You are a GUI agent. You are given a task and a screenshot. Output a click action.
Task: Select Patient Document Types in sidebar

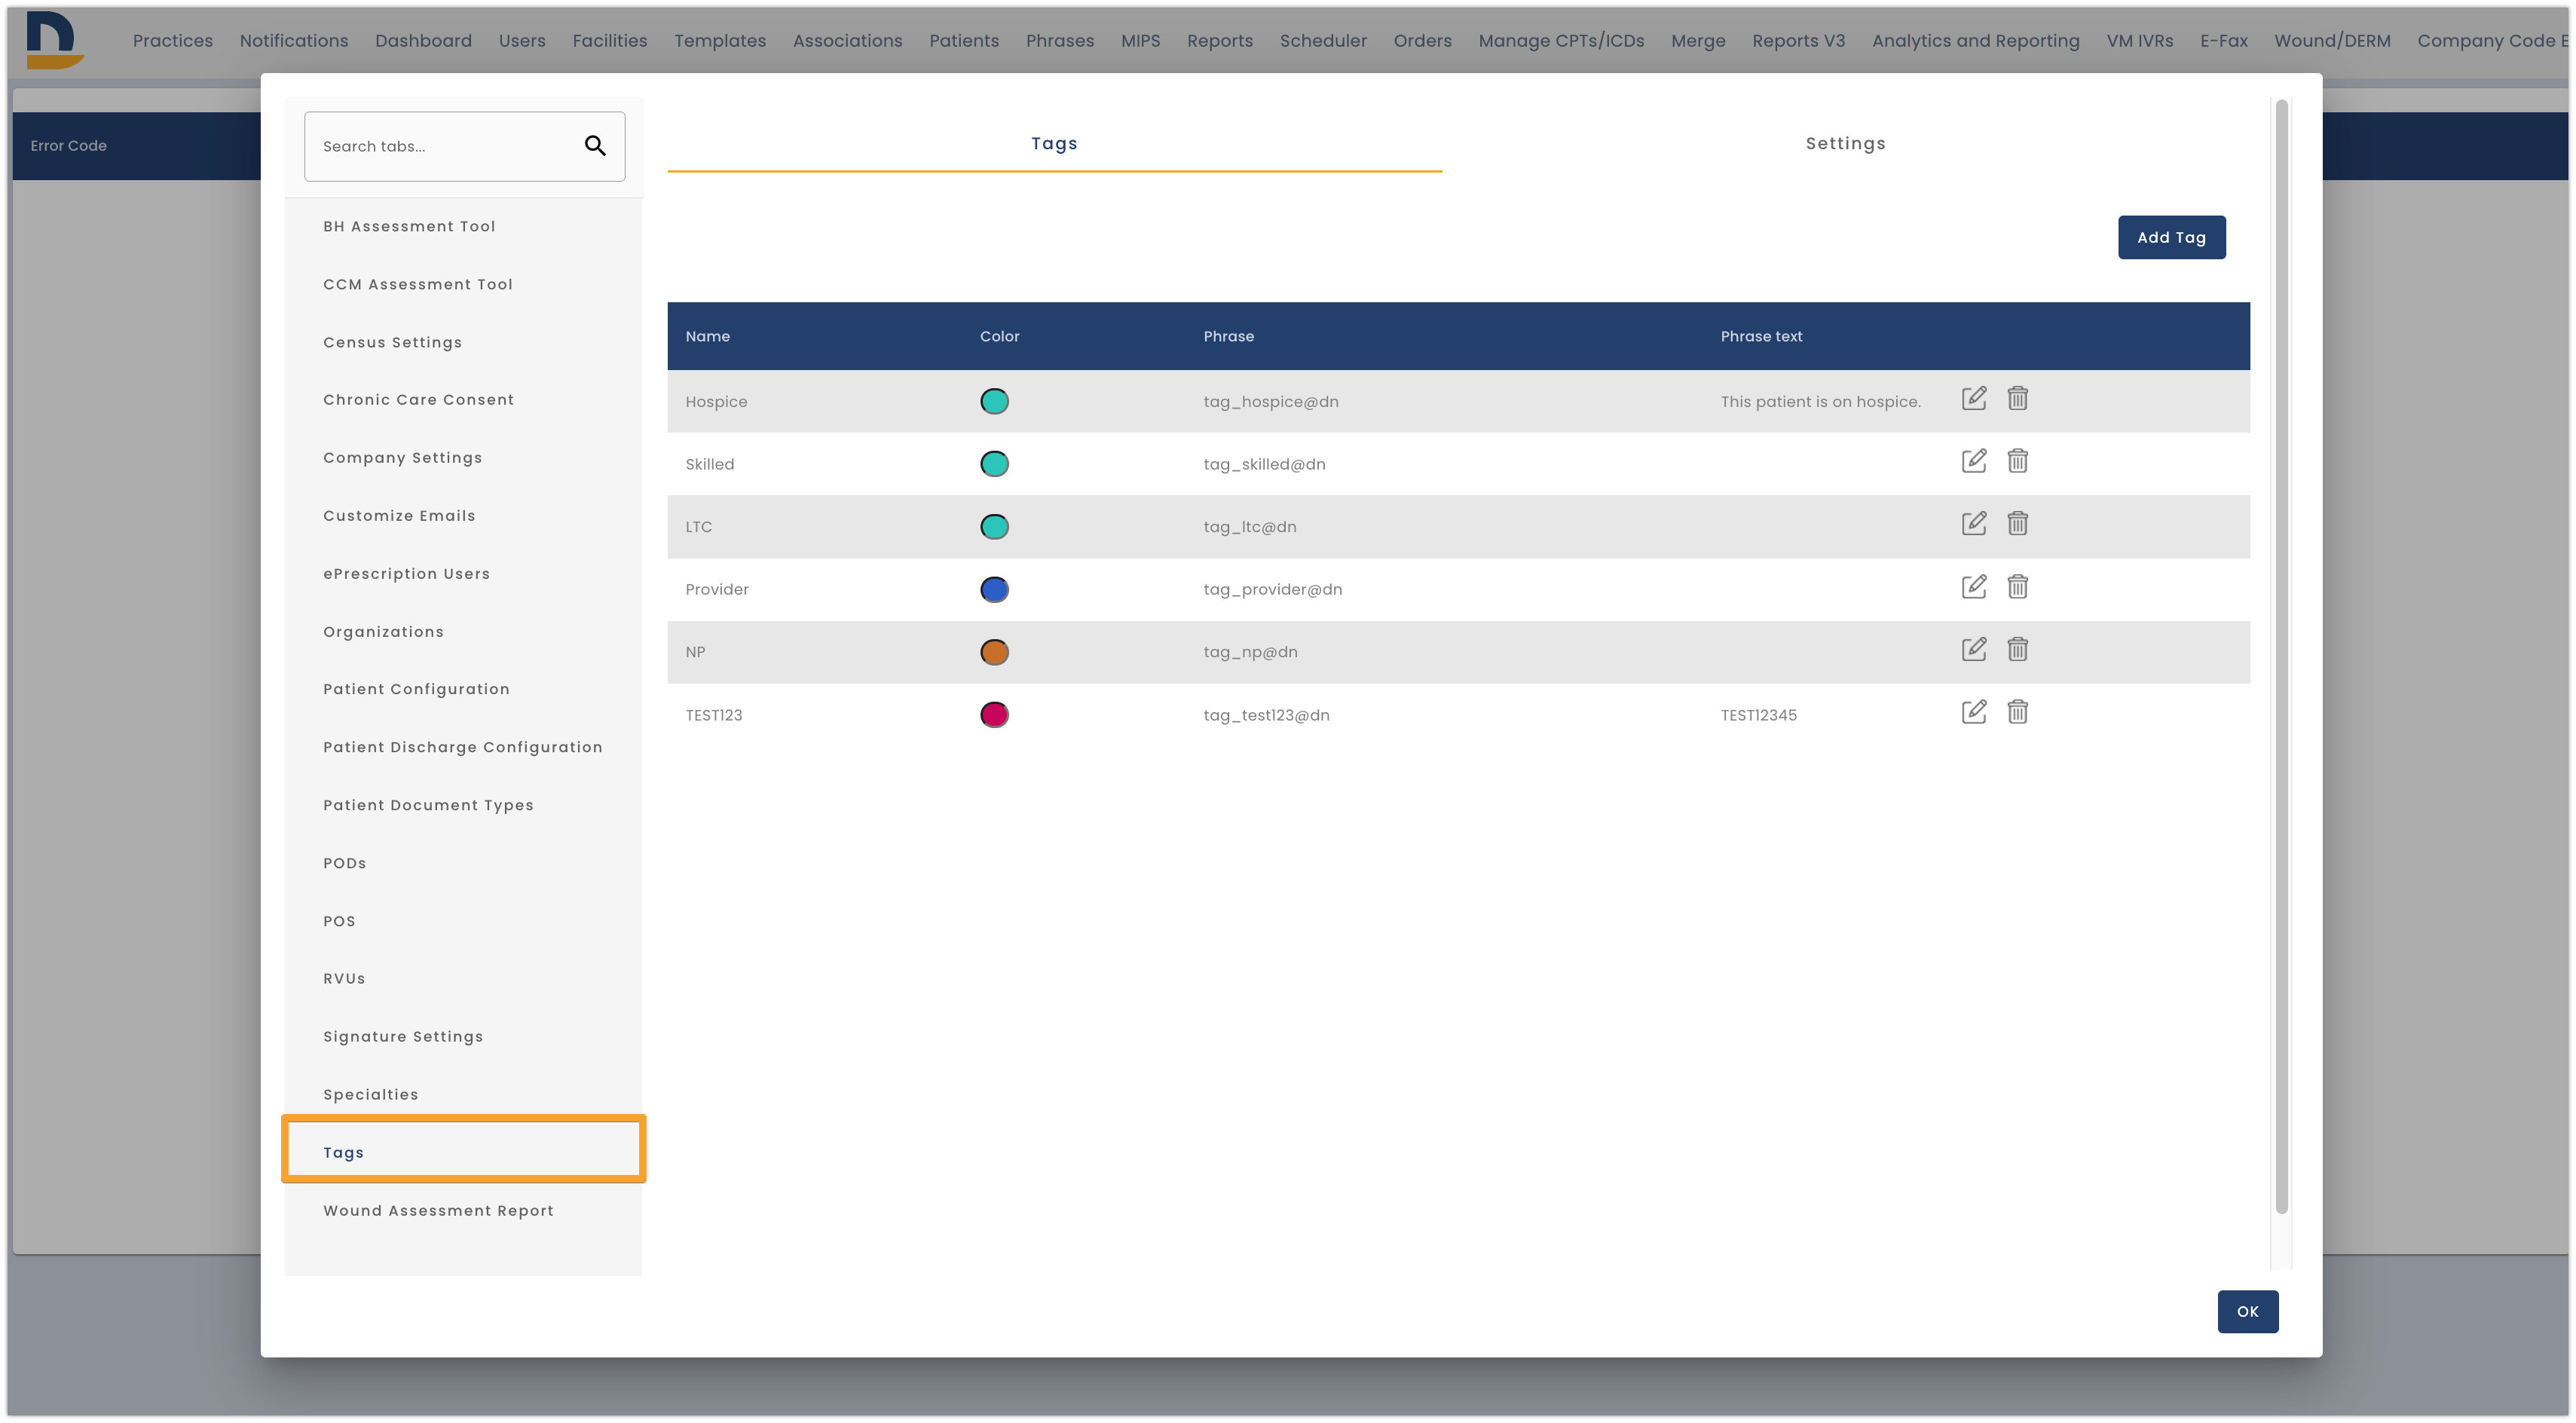pyautogui.click(x=428, y=805)
